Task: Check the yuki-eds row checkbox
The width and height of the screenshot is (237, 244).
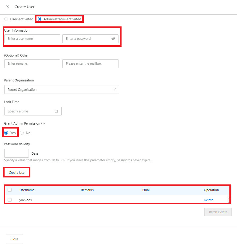Action: (x=10, y=200)
